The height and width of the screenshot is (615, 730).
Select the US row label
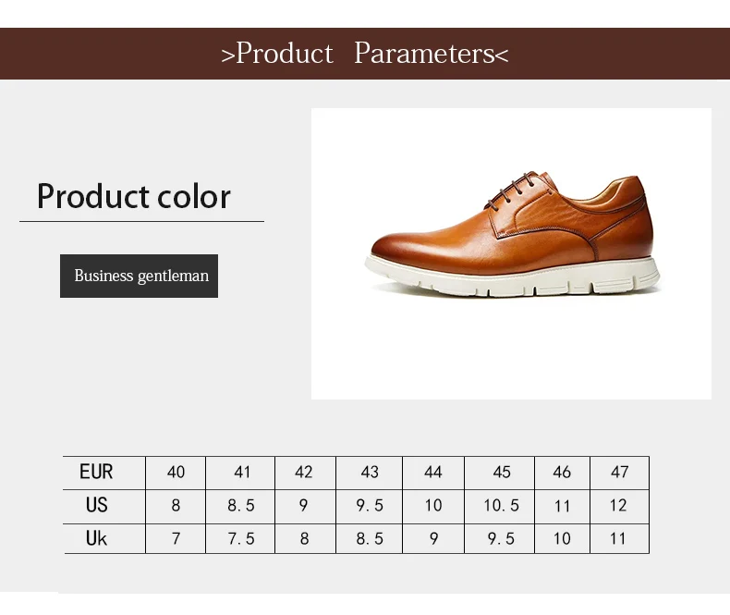(96, 505)
